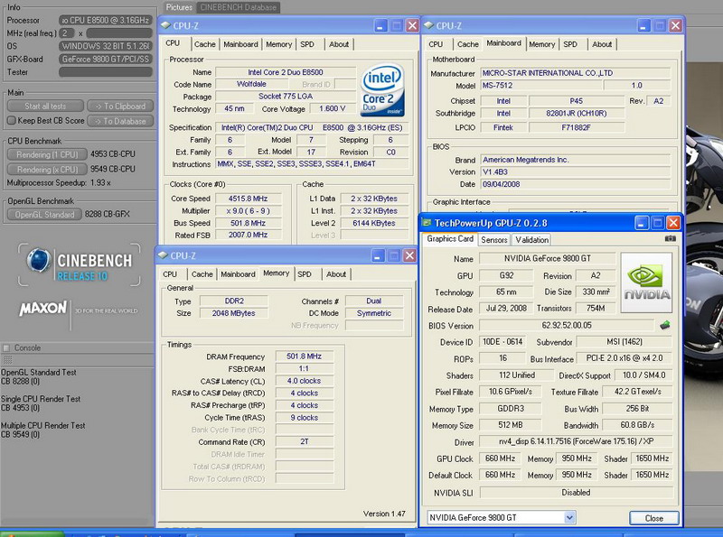Click the Tester input field
723x537 pixels.
[105, 72]
